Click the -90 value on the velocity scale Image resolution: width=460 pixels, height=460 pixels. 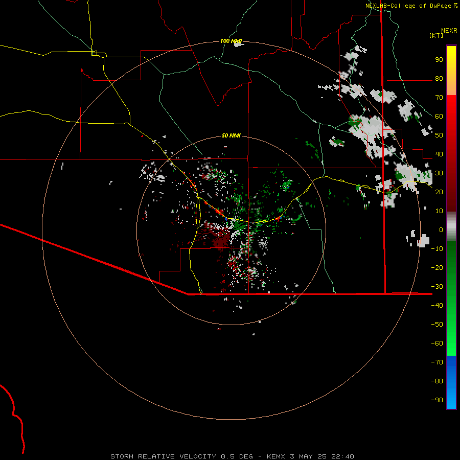[x=437, y=400]
